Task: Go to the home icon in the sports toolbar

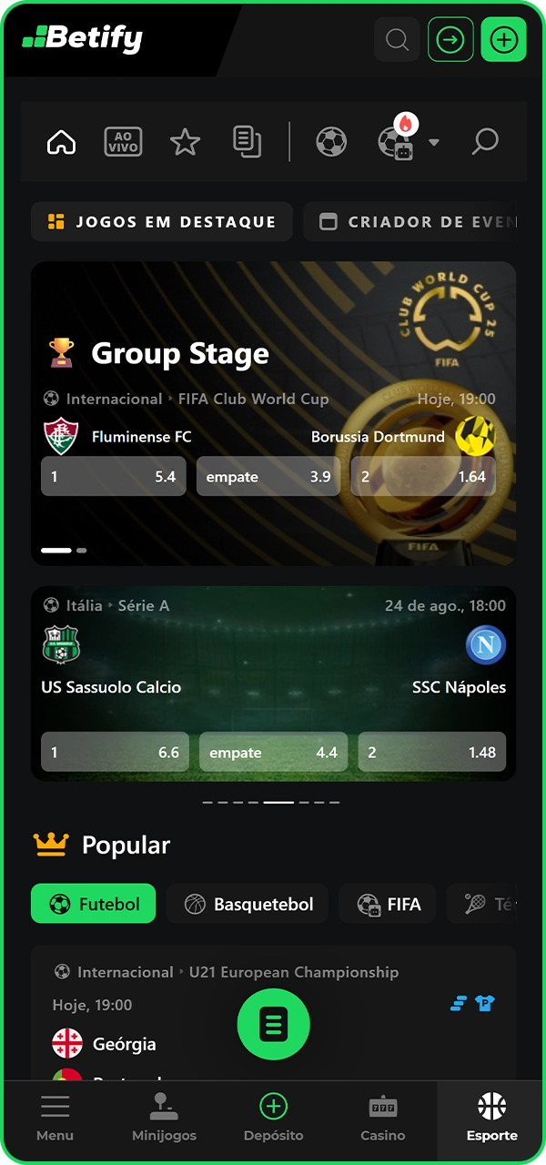Action: pyautogui.click(x=61, y=142)
